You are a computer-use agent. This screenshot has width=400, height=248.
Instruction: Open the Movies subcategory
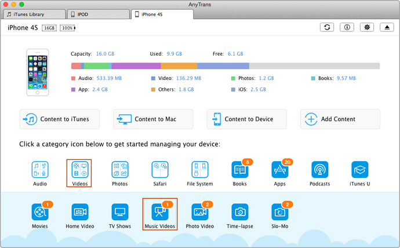40,215
